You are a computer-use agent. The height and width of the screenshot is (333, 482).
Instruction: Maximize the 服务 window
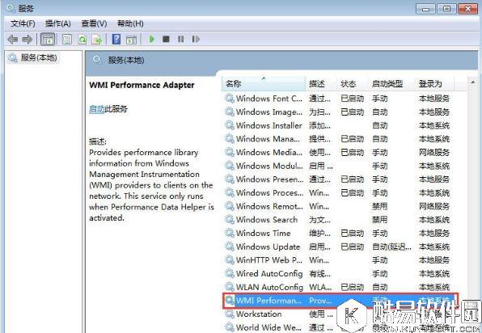446,9
